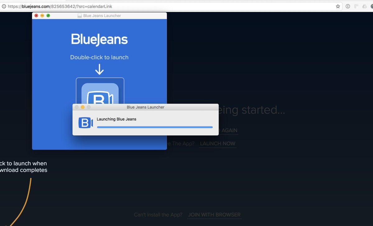This screenshot has height=226, width=373.
Task: Click the Blue Jeans icon in launching dialog
Action: tap(86, 123)
